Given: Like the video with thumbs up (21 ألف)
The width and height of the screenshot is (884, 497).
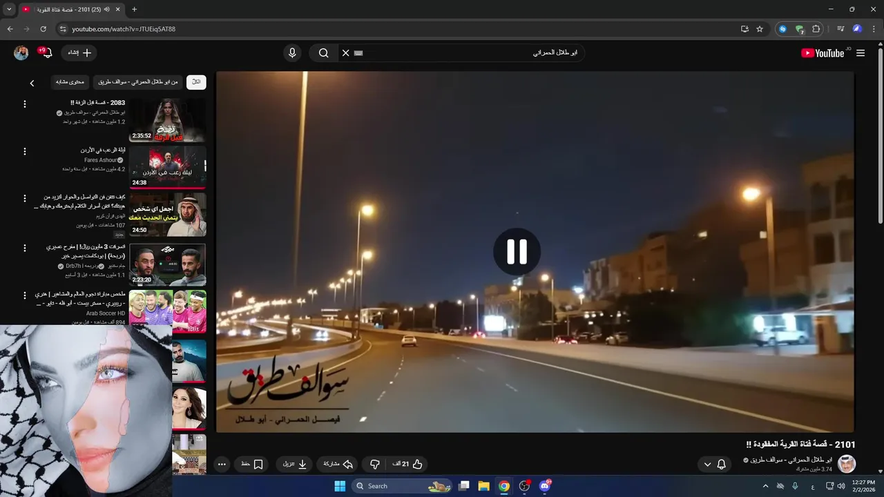Looking at the screenshot, I should tap(408, 465).
